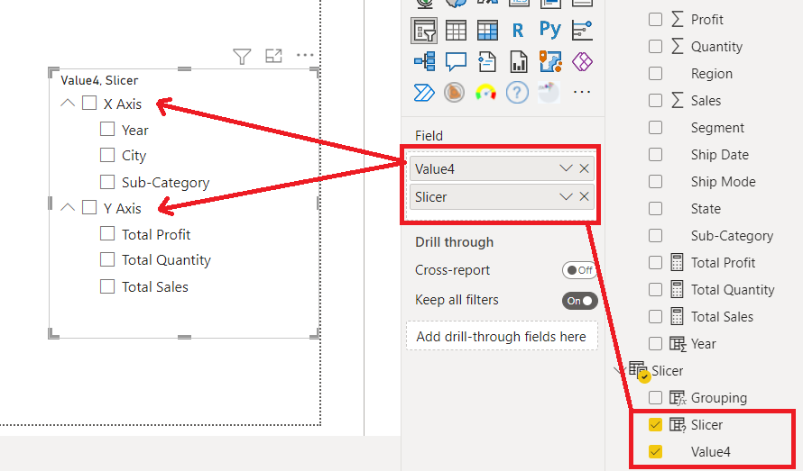Image resolution: width=803 pixels, height=471 pixels.
Task: Pick the Matrix visualization icon
Action: [x=487, y=31]
